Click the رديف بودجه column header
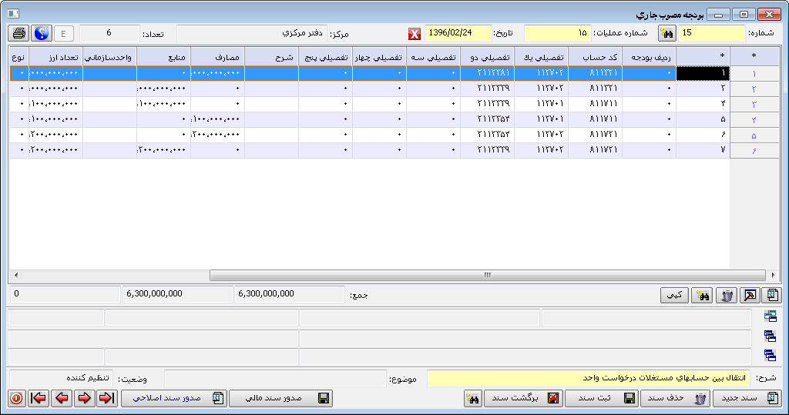 649,57
